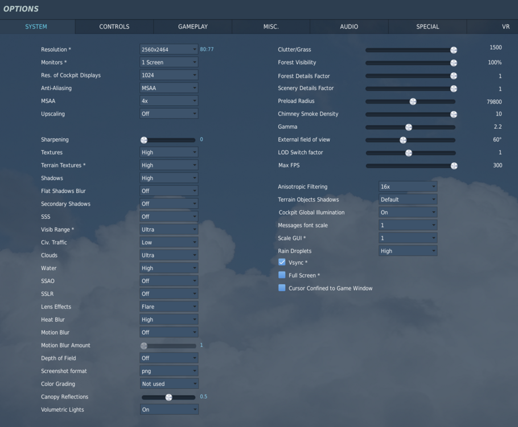Open the Resolution dropdown
The height and width of the screenshot is (427, 518).
[x=169, y=49]
